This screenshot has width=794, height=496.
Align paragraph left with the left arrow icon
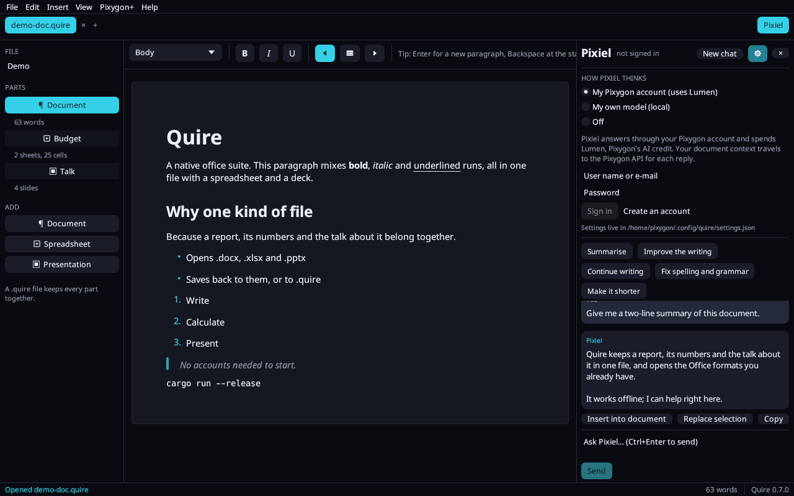[x=325, y=53]
